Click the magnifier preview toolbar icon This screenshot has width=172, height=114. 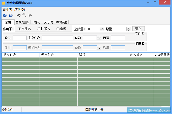pyautogui.click(x=24, y=15)
